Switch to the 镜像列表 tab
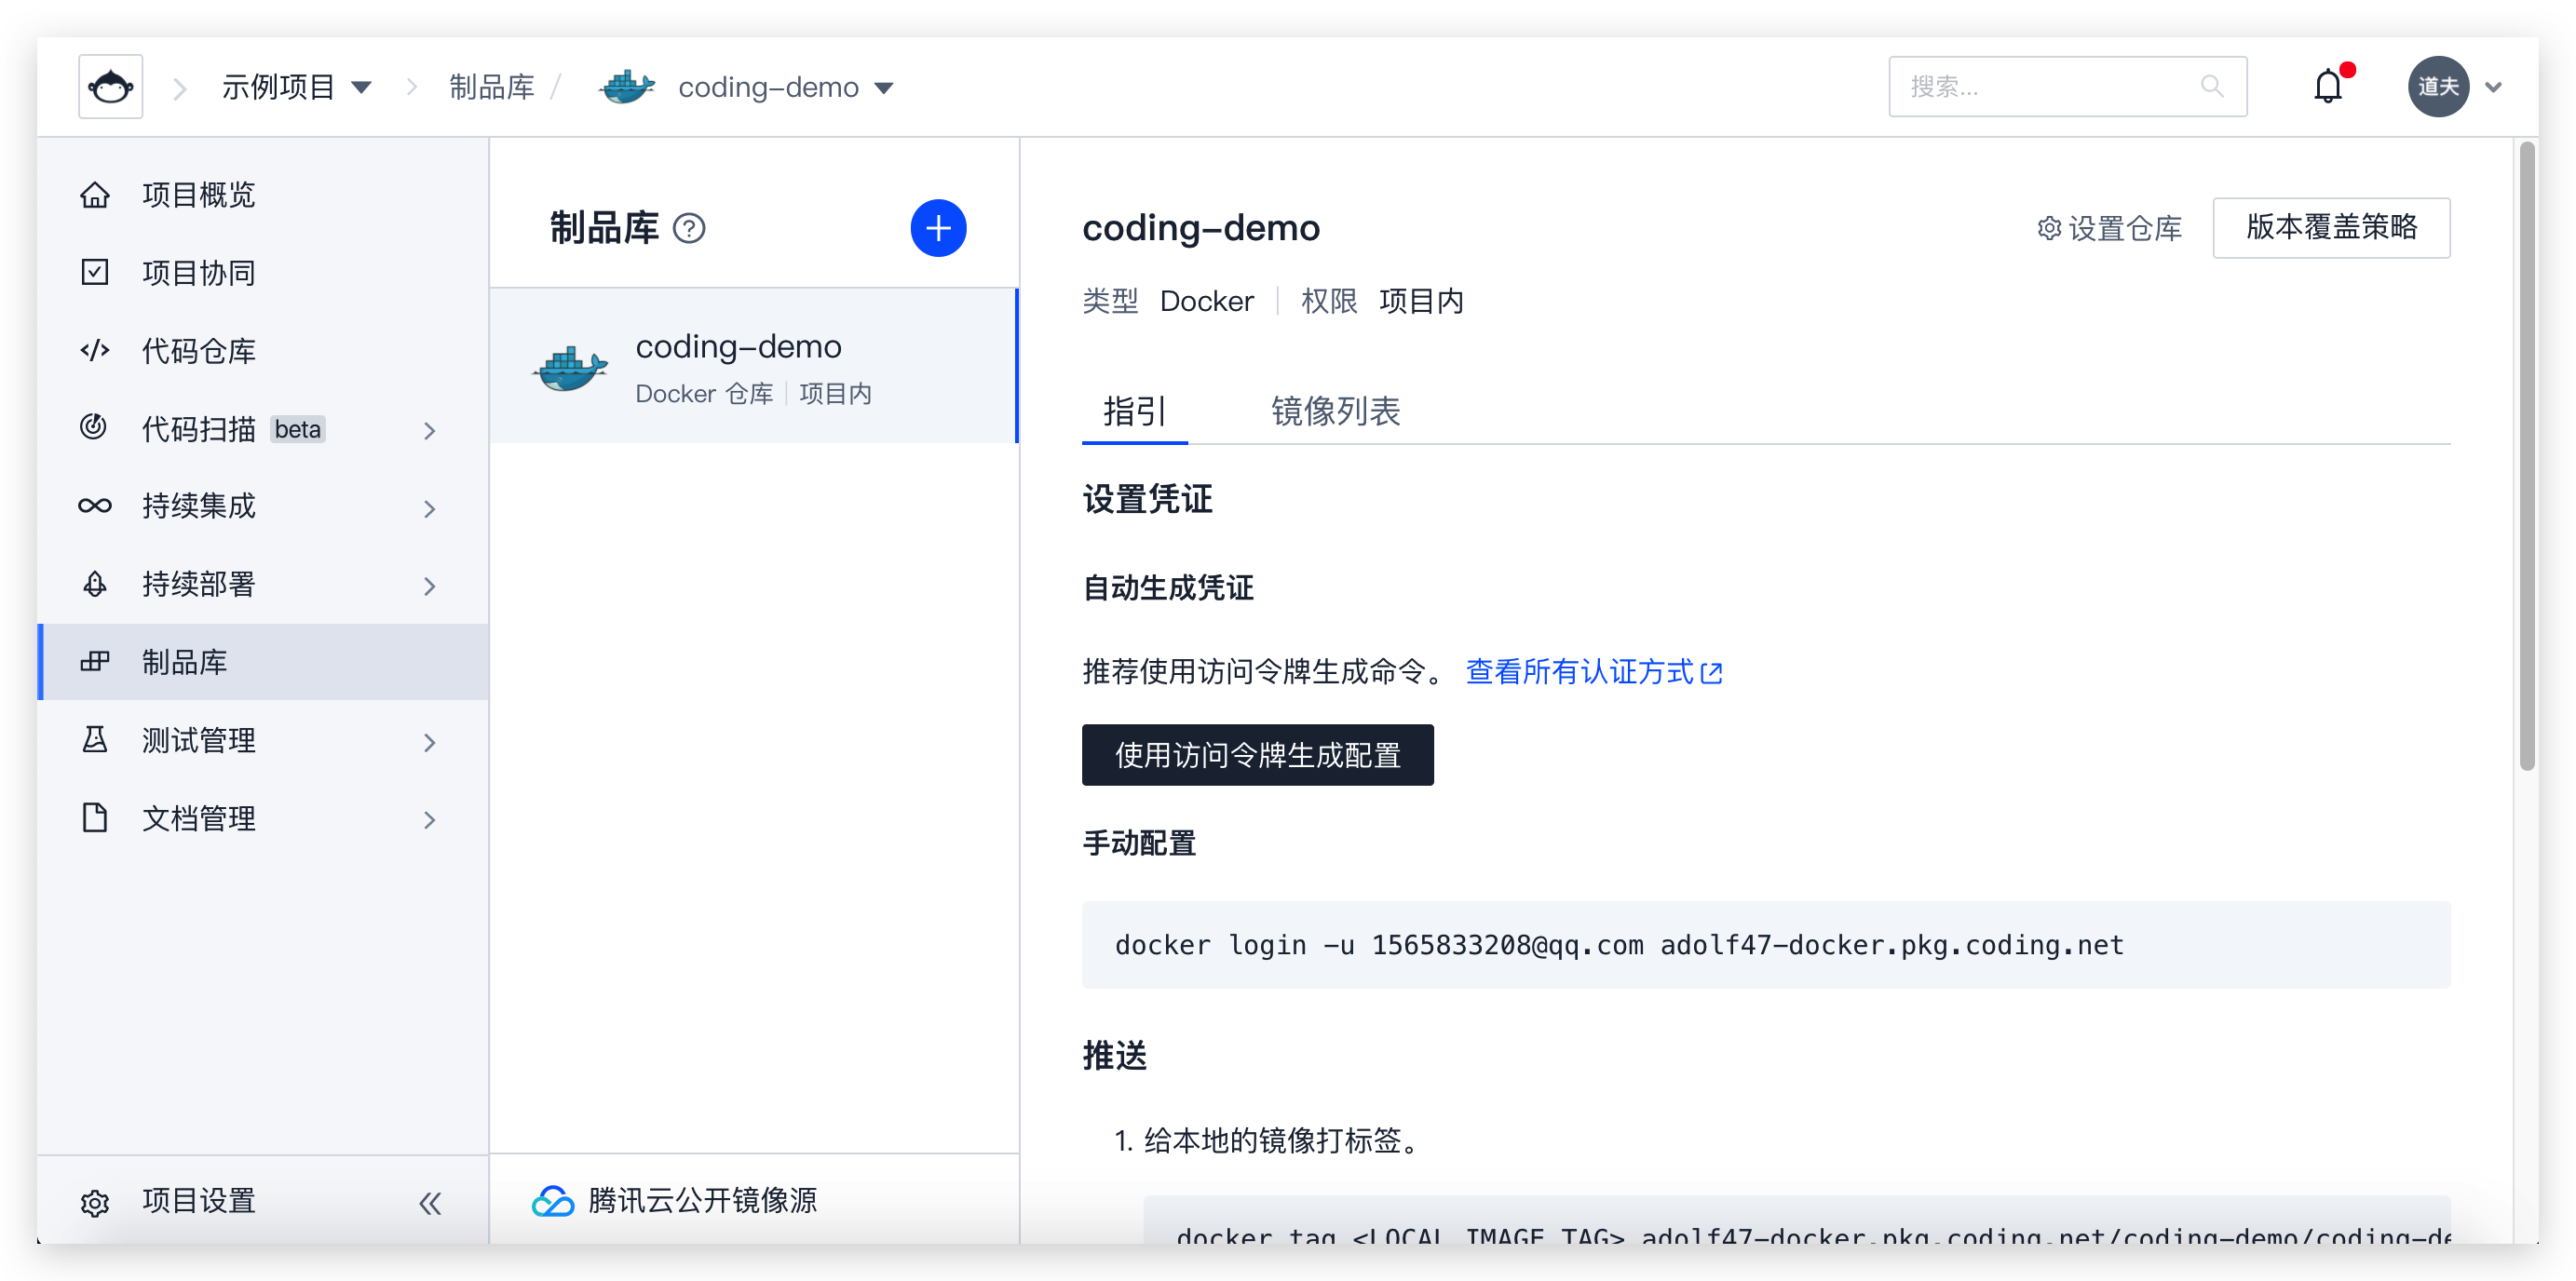Viewport: 2576px width, 1281px height. pos(1335,411)
